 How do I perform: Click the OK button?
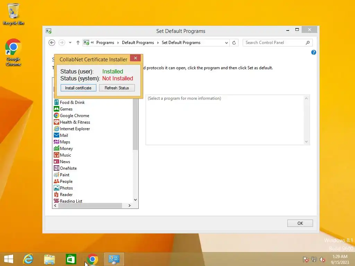coord(300,223)
